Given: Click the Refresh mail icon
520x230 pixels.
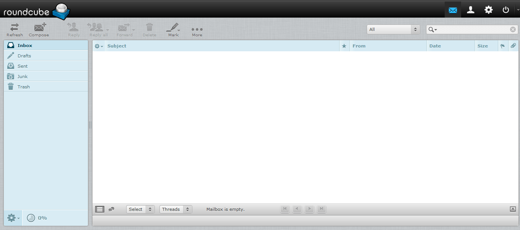Looking at the screenshot, I should (15, 29).
